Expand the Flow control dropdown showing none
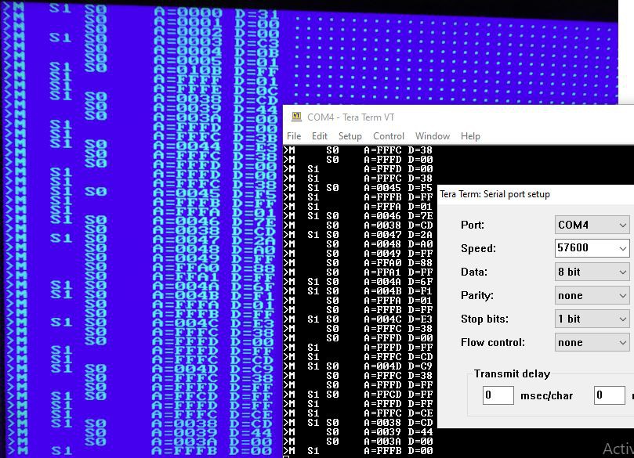The width and height of the screenshot is (634, 458). (623, 342)
